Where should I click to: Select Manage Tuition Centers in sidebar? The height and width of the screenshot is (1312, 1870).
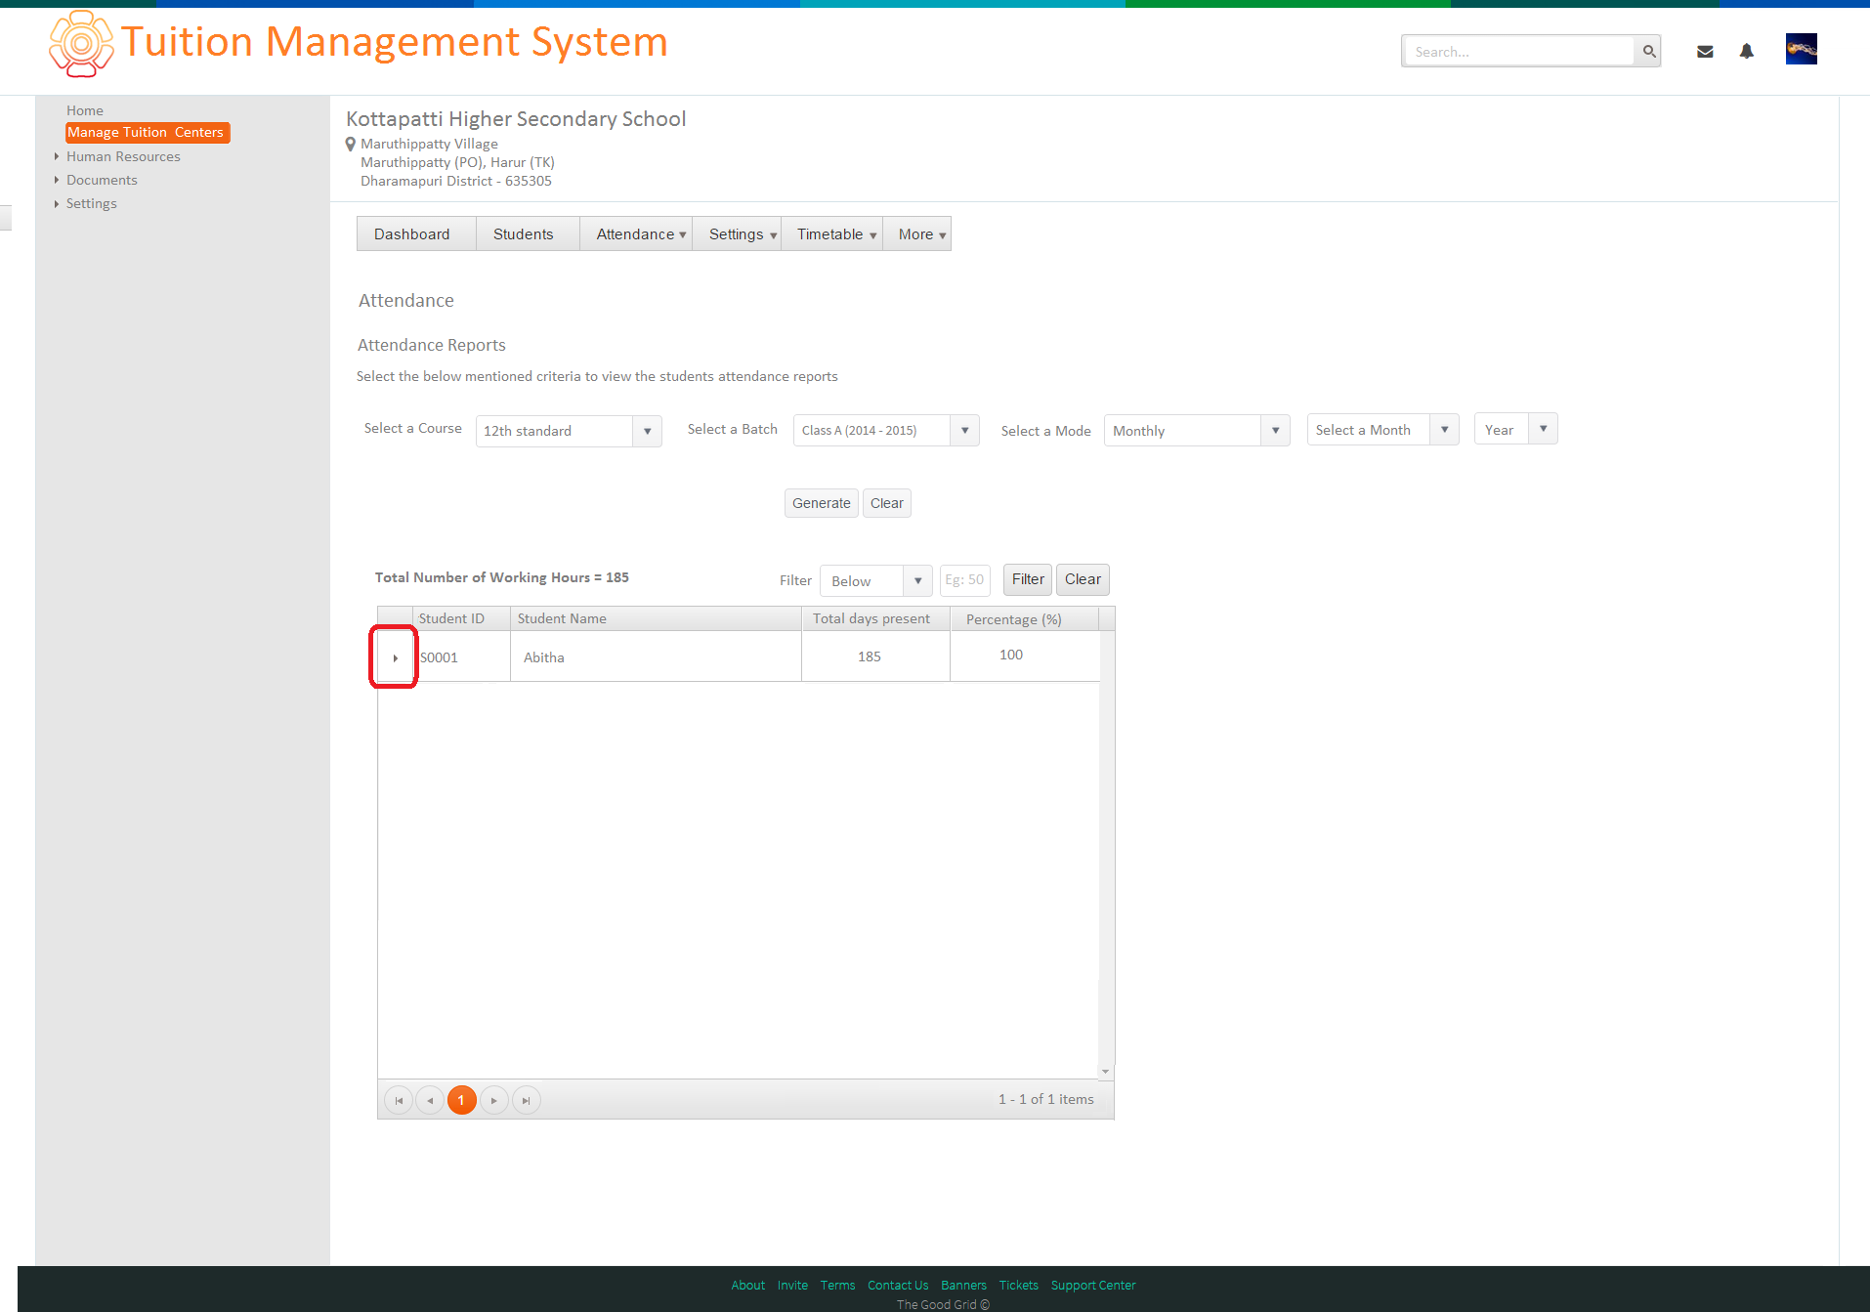pyautogui.click(x=148, y=132)
